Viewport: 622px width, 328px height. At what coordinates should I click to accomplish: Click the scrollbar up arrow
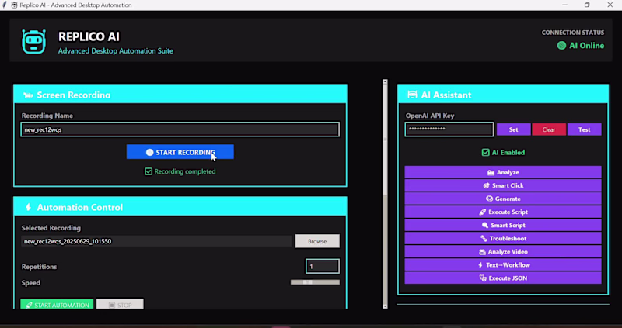click(385, 81)
